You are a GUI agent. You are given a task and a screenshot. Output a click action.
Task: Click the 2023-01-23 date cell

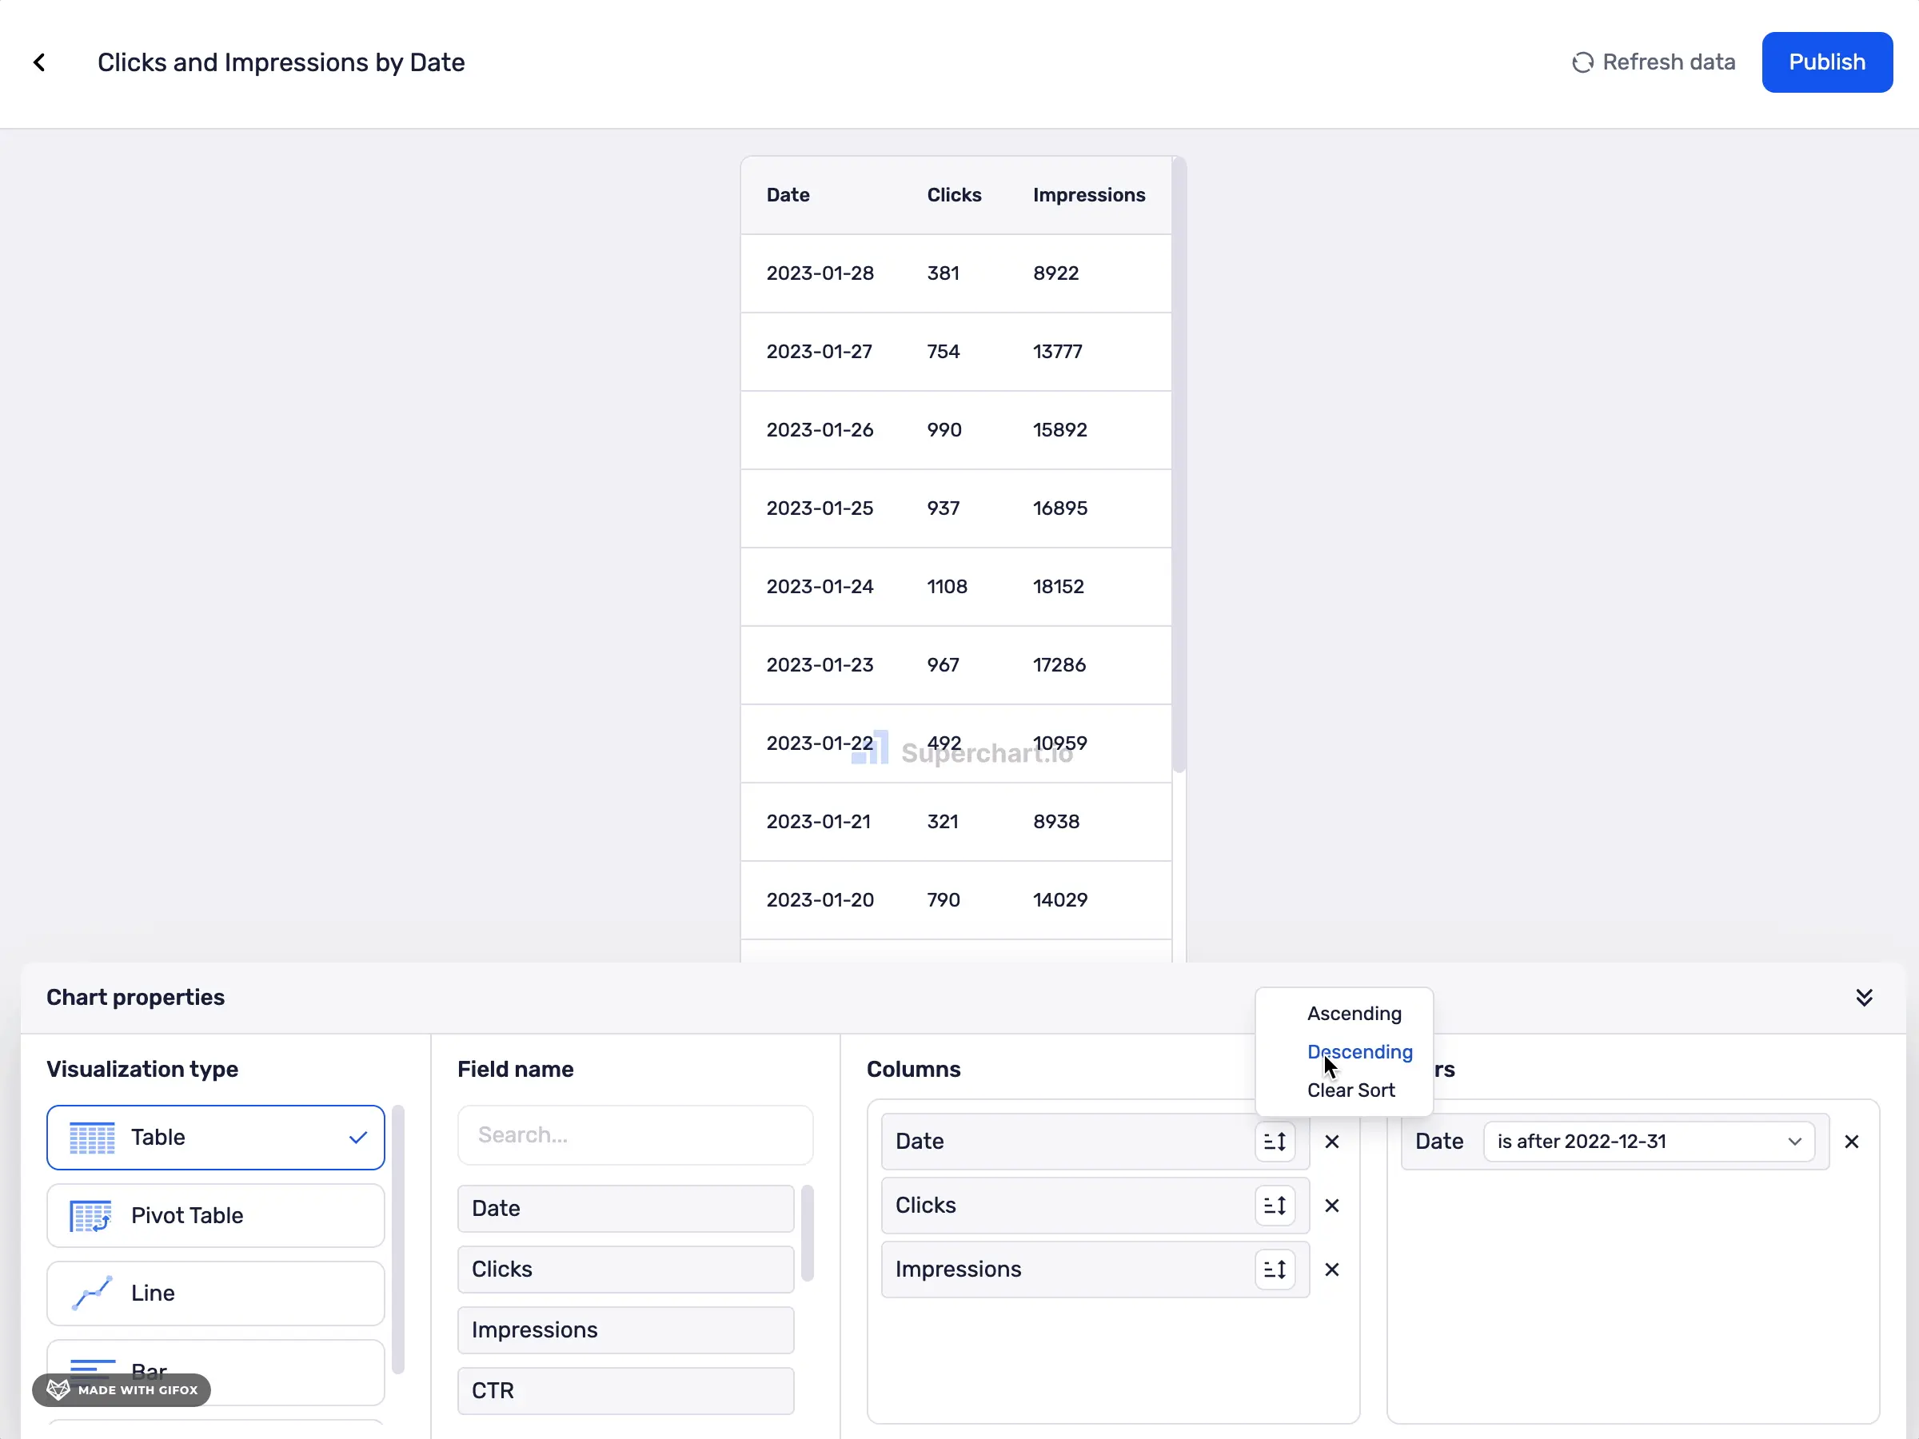(x=820, y=665)
